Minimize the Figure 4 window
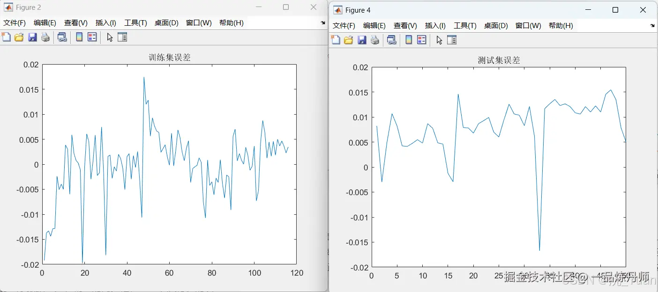 click(x=588, y=10)
